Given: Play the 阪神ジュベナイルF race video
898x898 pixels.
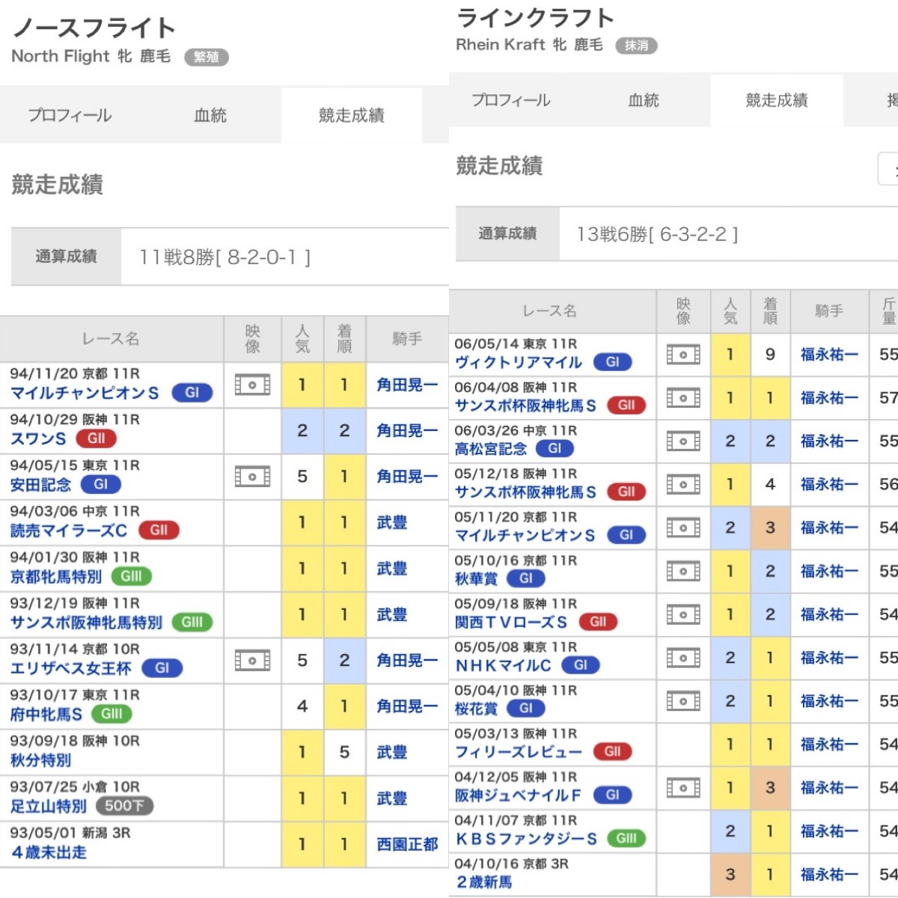Looking at the screenshot, I should click(683, 788).
